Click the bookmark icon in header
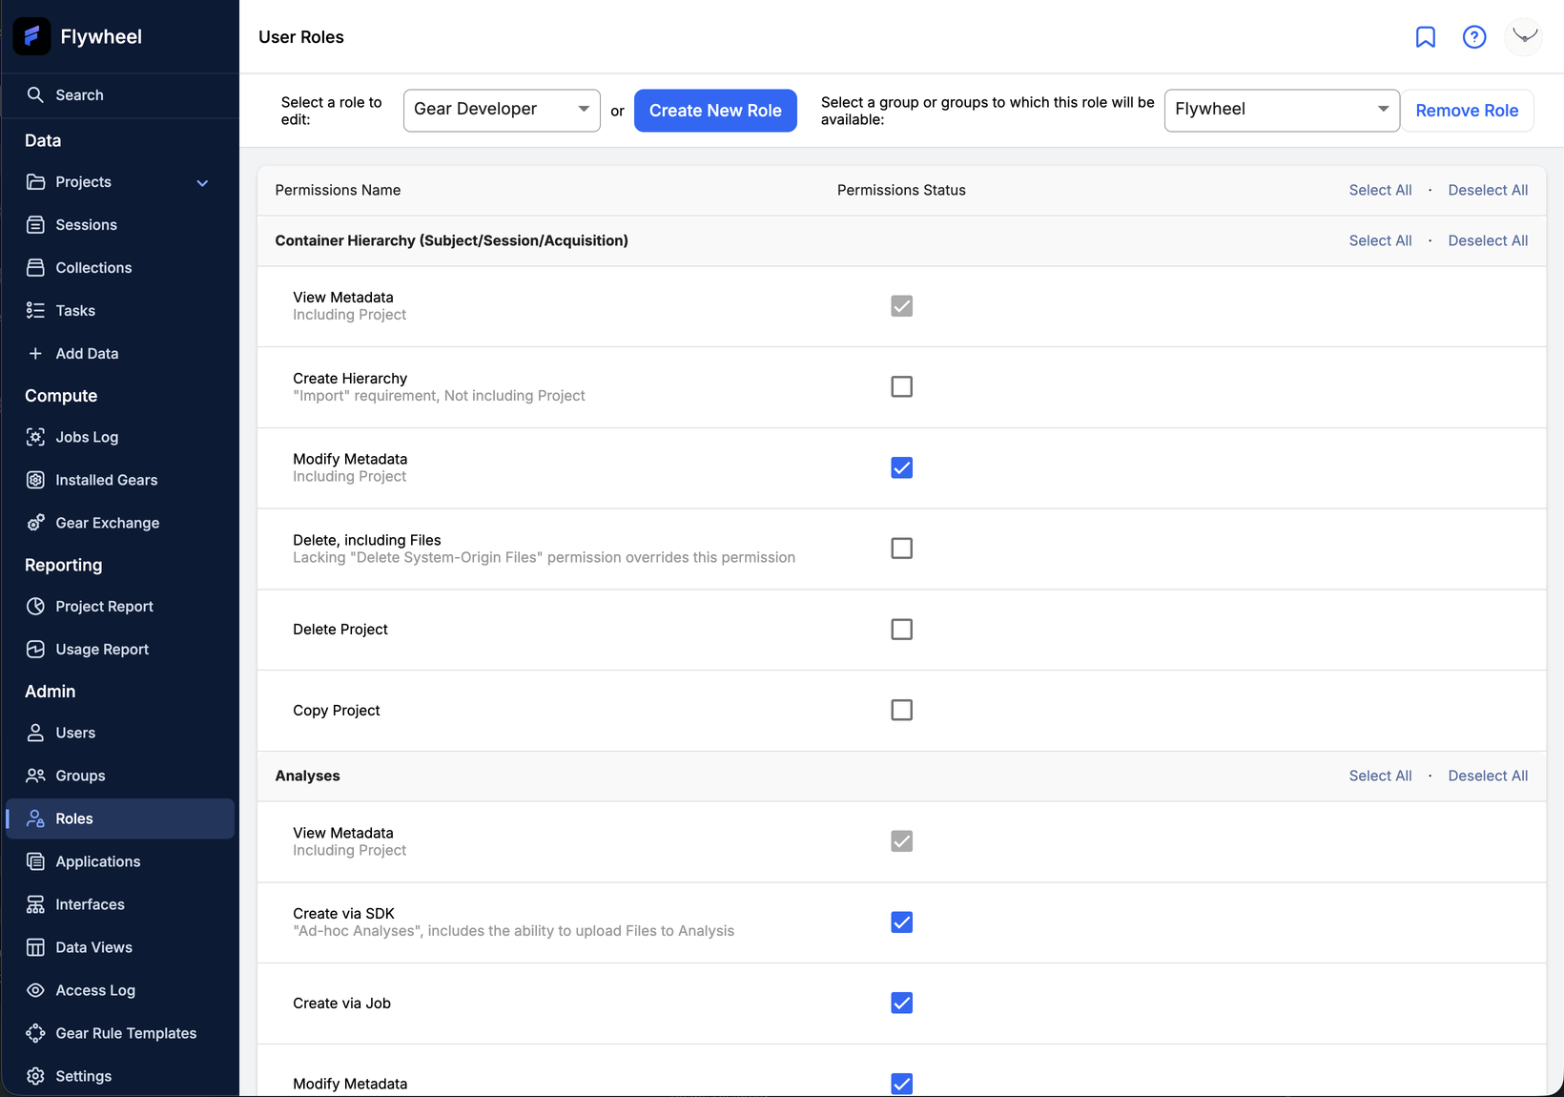Image resolution: width=1564 pixels, height=1097 pixels. (x=1425, y=36)
